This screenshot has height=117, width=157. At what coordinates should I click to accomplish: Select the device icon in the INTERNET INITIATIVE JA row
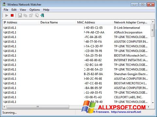pyautogui.click(x=5, y=60)
